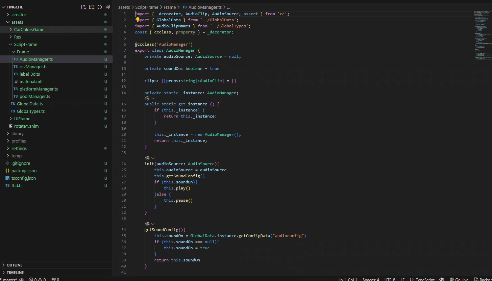492x281 pixels.
Task: Click the UTF-8 encoding selector
Action: (x=389, y=279)
